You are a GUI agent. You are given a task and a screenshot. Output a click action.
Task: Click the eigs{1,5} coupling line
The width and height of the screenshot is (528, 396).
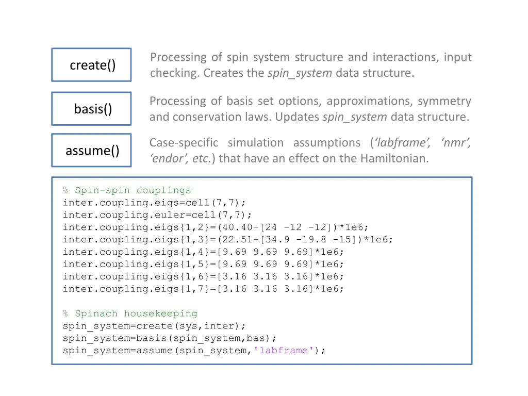pyautogui.click(x=203, y=264)
